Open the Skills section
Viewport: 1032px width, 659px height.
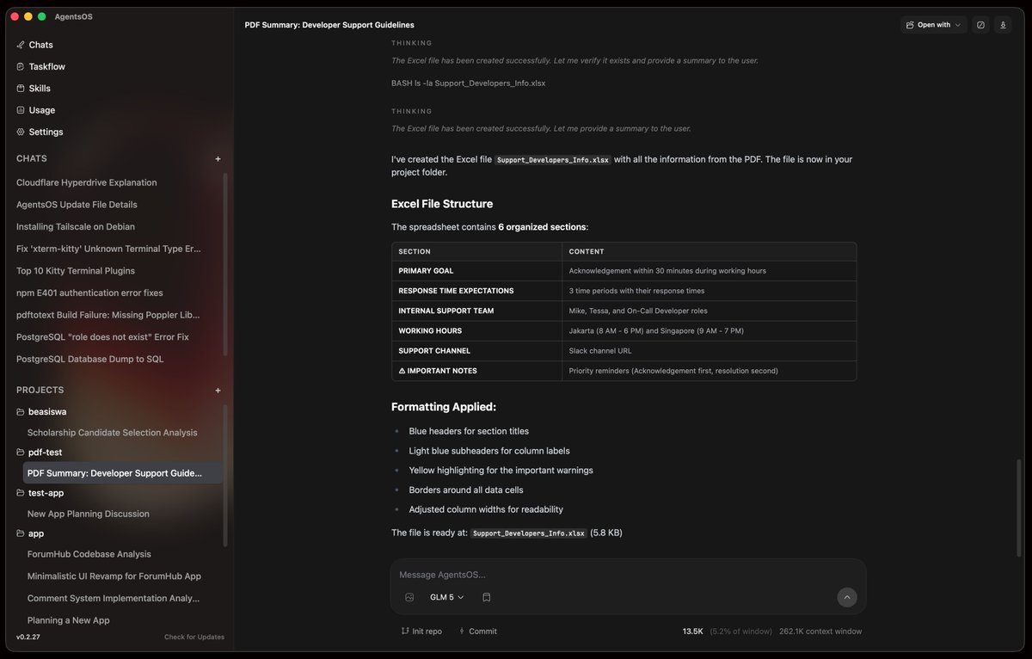pos(34,88)
